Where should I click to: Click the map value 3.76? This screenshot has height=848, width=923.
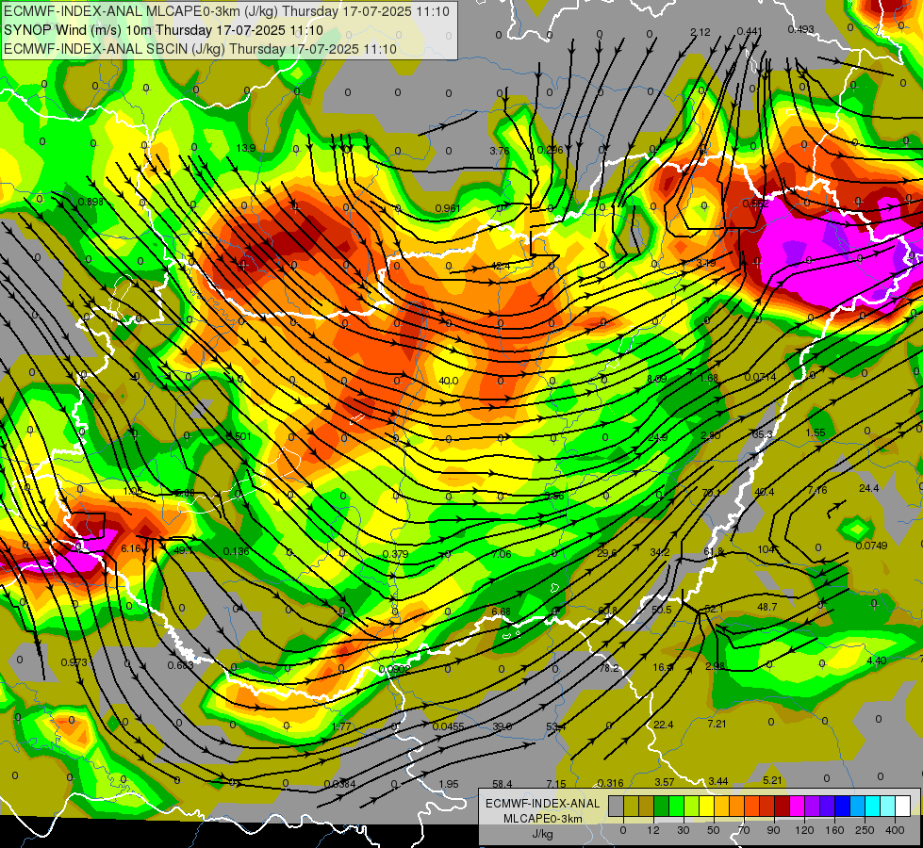coord(499,152)
